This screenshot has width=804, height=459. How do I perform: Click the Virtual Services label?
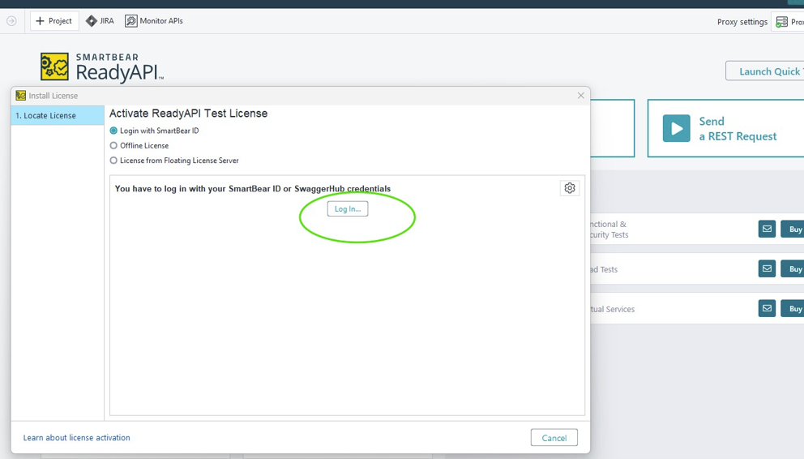613,309
